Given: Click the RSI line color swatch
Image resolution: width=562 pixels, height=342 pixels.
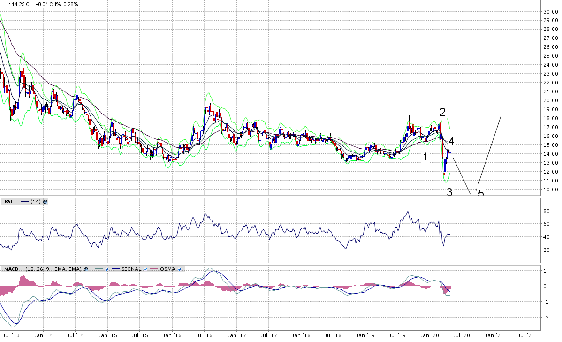Looking at the screenshot, I should click(23, 202).
